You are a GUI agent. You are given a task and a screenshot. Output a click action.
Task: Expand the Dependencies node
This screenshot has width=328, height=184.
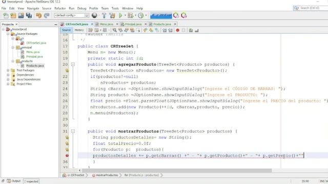click(8, 75)
